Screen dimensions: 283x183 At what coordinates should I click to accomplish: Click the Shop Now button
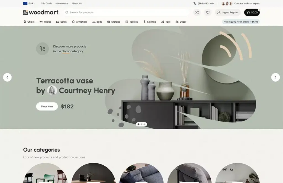(47, 106)
